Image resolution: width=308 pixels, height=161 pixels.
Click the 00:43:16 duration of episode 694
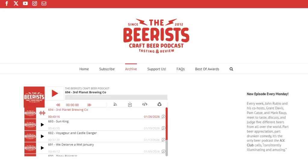54,116
